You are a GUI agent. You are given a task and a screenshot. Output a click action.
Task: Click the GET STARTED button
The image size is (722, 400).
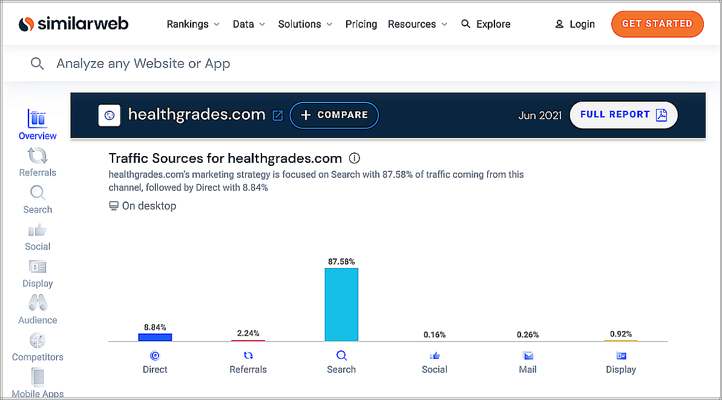coord(657,24)
